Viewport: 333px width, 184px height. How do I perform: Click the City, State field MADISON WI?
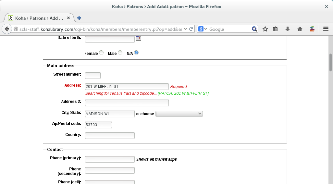110,114
